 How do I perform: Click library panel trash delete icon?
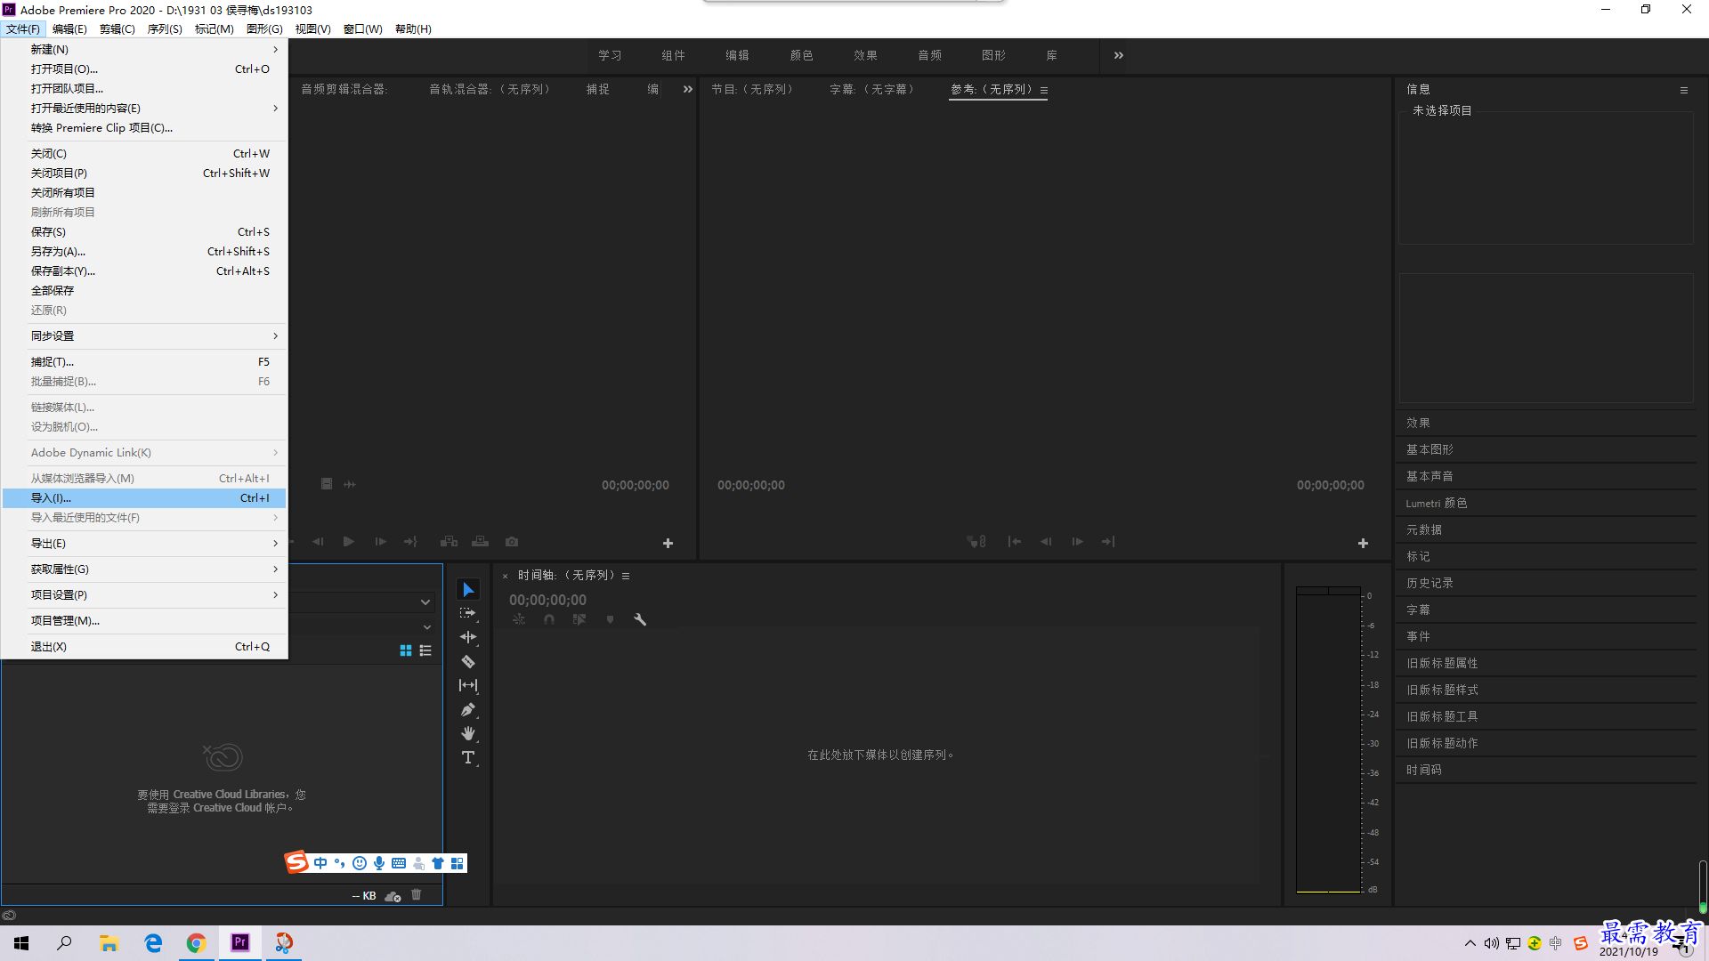[x=416, y=895]
